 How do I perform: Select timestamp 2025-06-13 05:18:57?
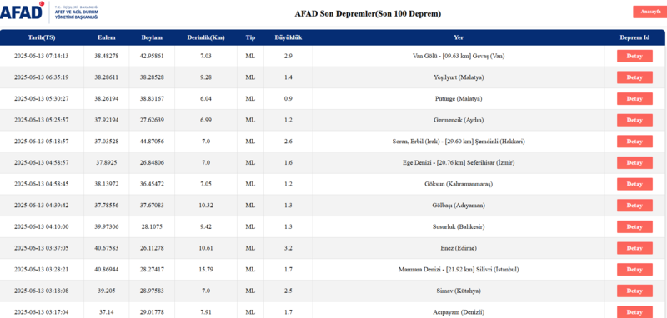[41, 142]
